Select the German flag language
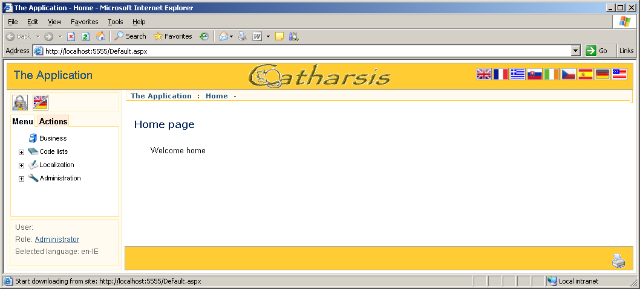Viewport: 640px width, 289px height. click(602, 74)
